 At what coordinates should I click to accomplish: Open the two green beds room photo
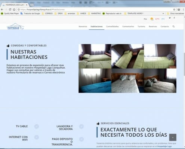(x=95, y=56)
